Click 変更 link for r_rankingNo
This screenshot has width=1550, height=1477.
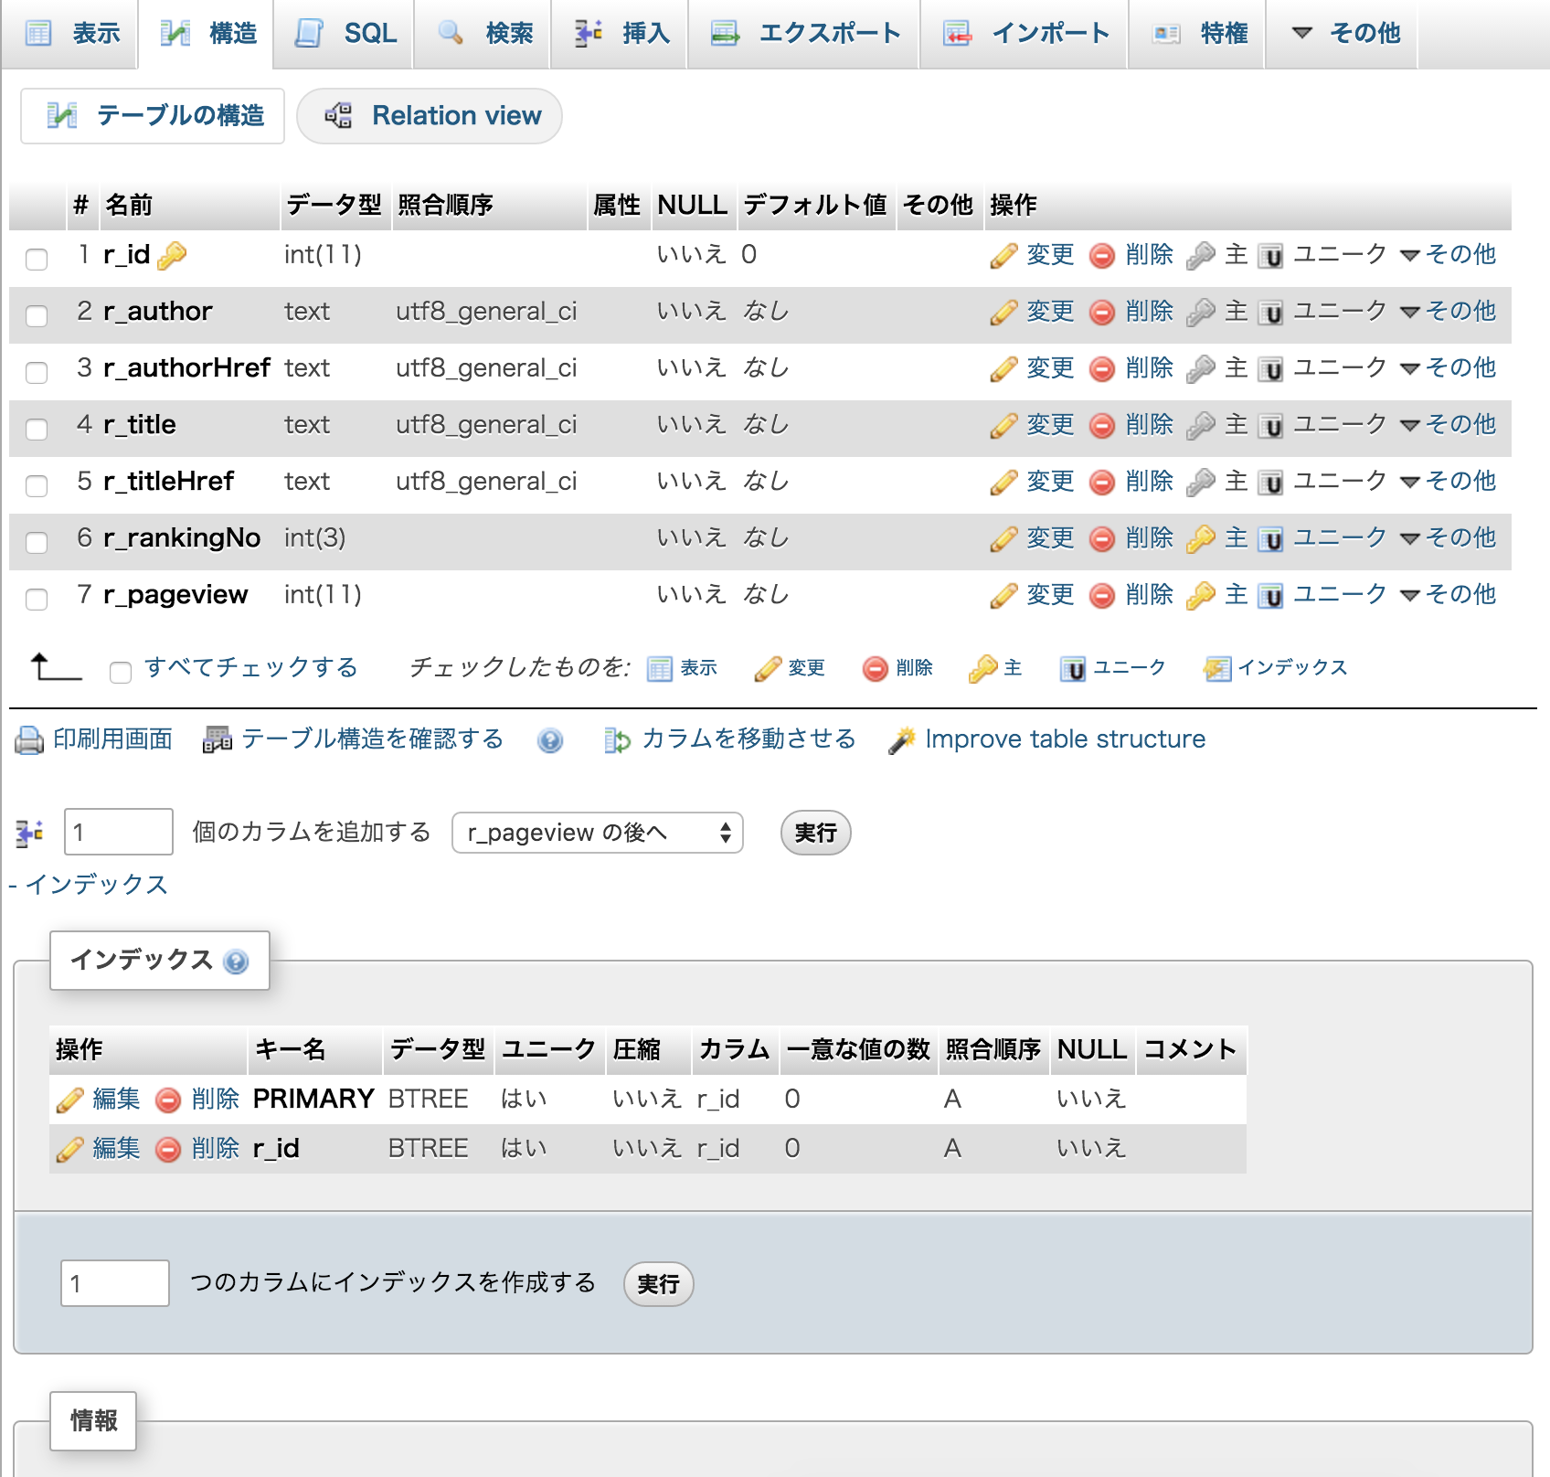(1049, 537)
